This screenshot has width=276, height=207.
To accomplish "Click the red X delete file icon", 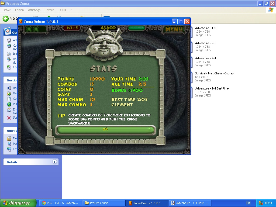I will click(9, 118).
